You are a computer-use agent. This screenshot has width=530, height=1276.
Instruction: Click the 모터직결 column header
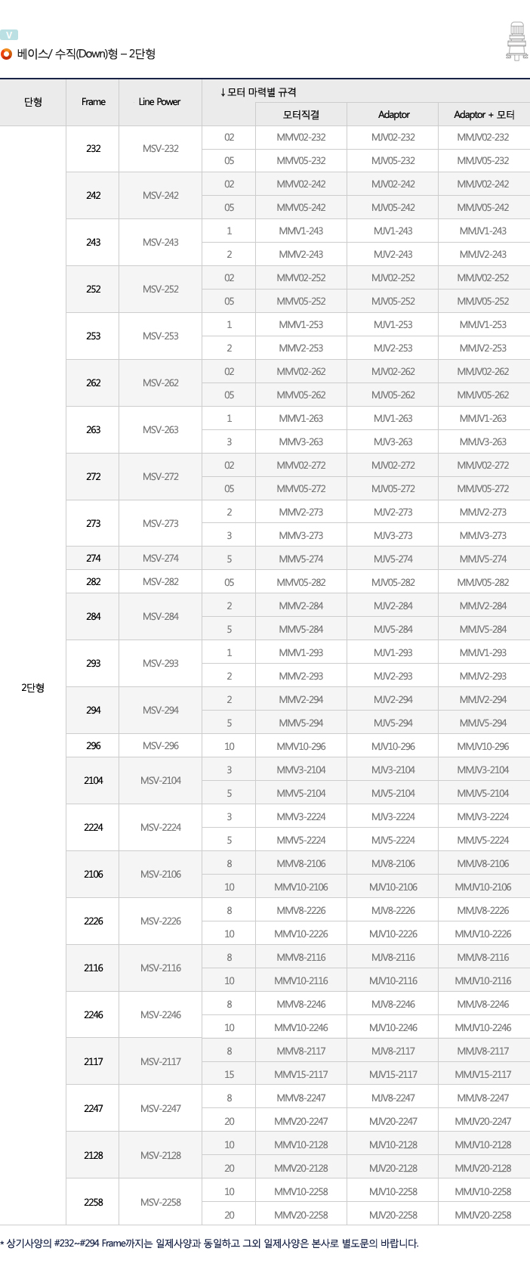301,114
